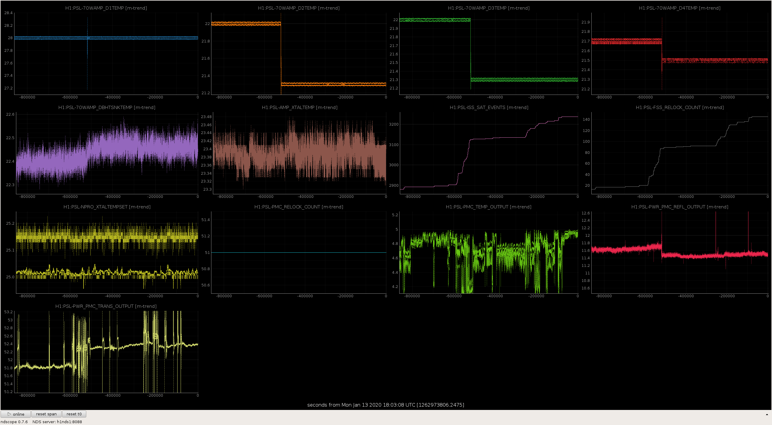Click the 23.48 y-axis label on AMP_XTALTEMP
Screen dimensions: 772x425
coord(206,117)
